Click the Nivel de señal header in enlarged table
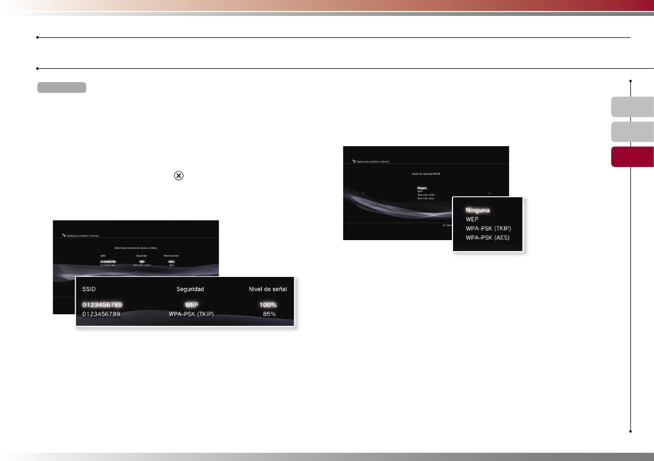This screenshot has height=461, width=654. click(x=268, y=288)
